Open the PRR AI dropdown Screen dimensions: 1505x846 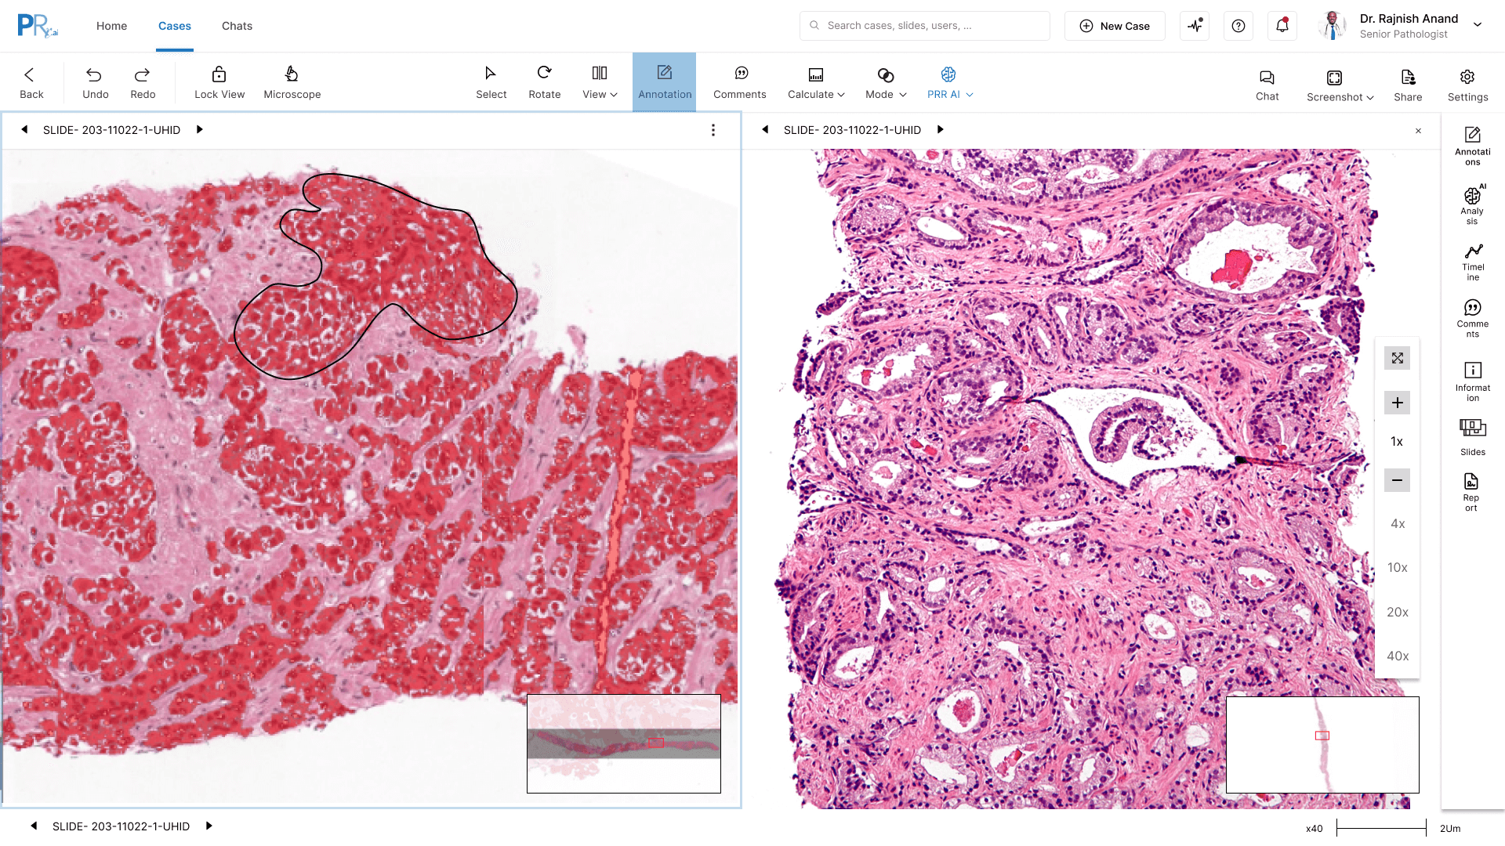click(x=950, y=82)
